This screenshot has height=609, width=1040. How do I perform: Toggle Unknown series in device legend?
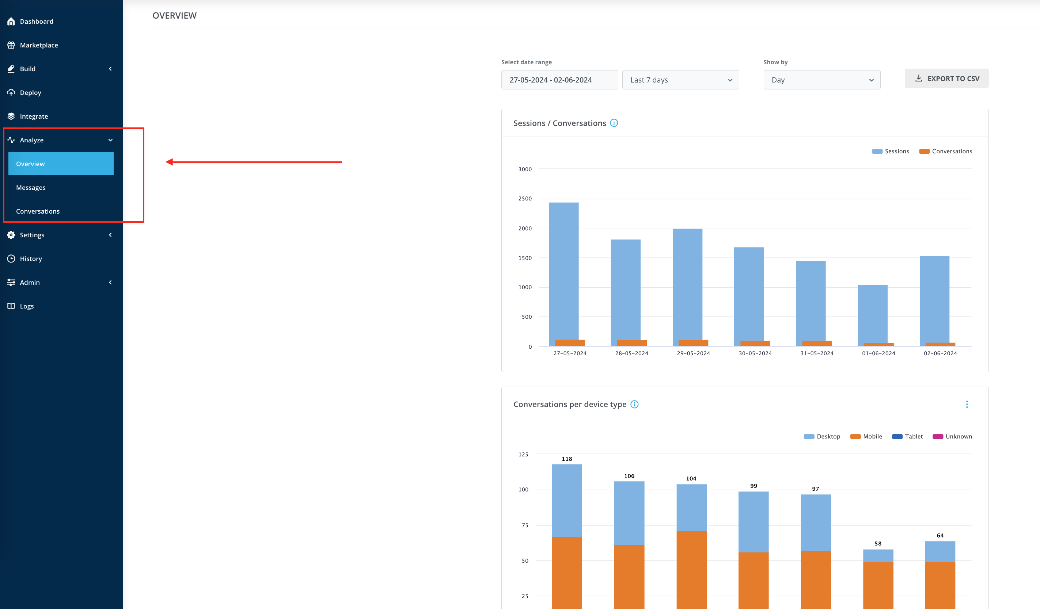click(952, 436)
